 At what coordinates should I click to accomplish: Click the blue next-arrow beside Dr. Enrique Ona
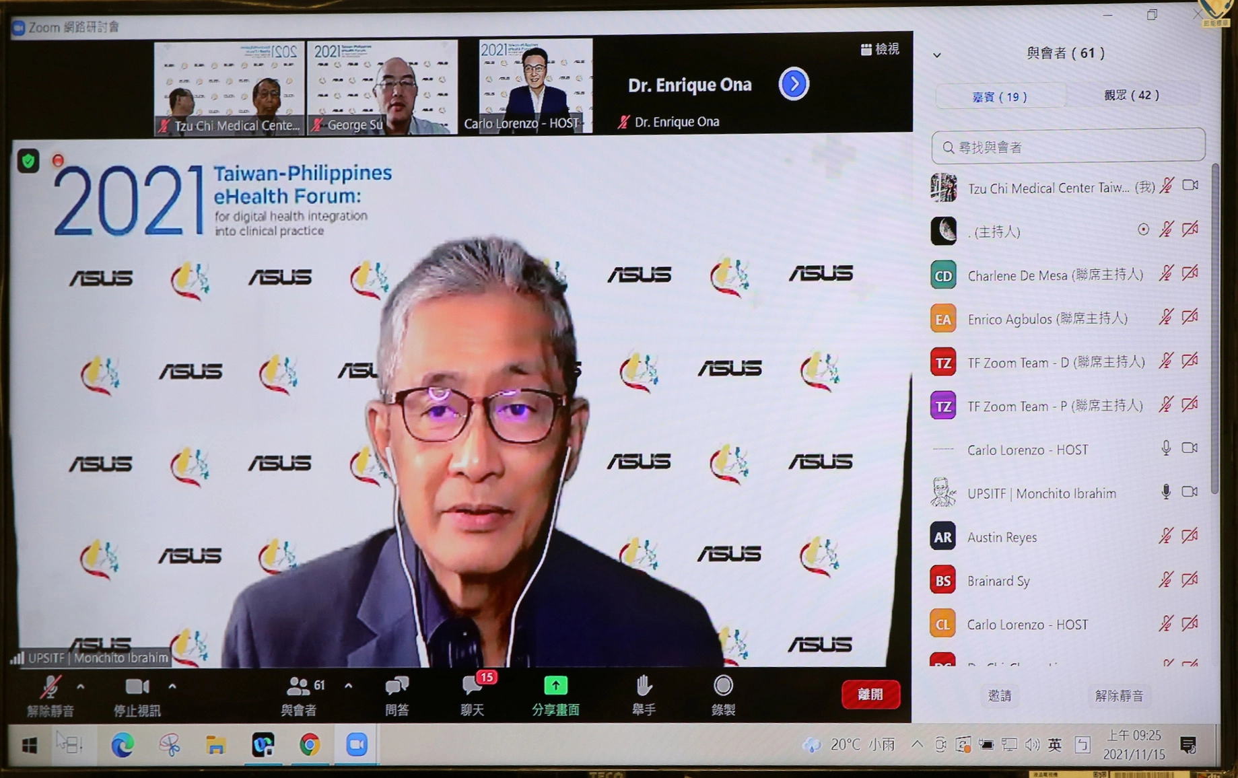[x=794, y=84]
